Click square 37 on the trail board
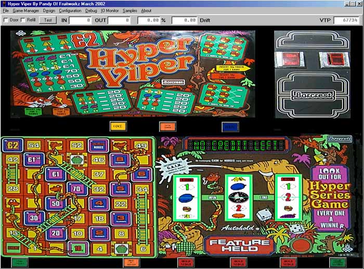This screenshot has height=269, width=364. tap(98, 174)
